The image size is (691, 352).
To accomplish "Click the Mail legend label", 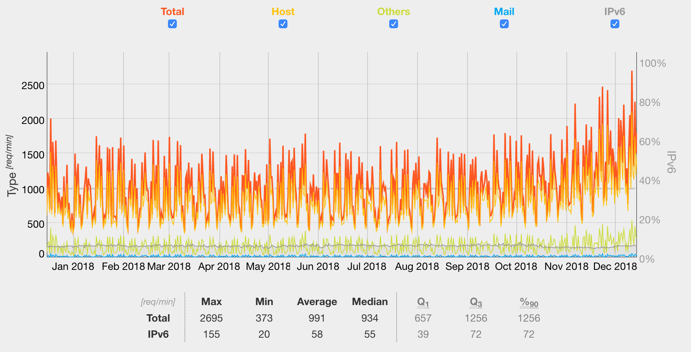I will click(x=504, y=12).
